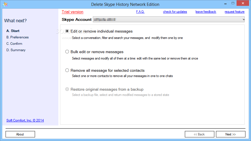Open Soft Comfort, Inc. © 2014 link
The image size is (251, 141).
[x=25, y=120]
